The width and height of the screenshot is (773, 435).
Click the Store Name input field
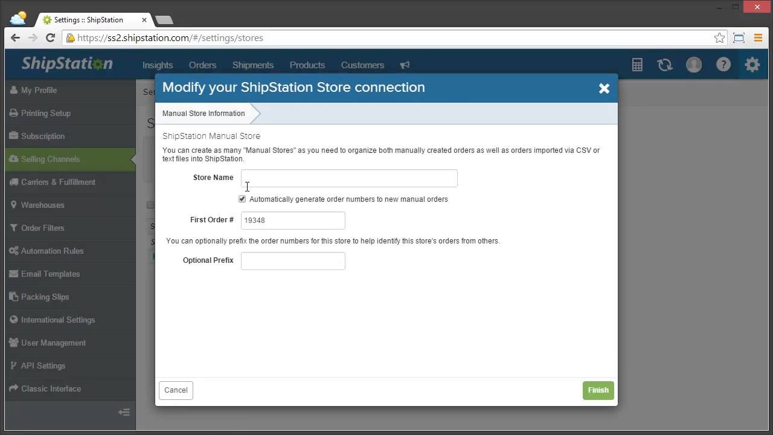tap(349, 178)
